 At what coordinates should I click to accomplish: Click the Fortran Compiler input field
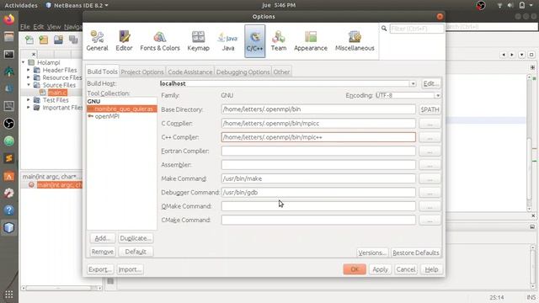[318, 151]
